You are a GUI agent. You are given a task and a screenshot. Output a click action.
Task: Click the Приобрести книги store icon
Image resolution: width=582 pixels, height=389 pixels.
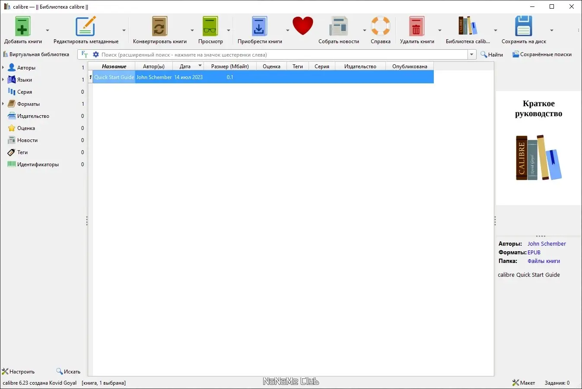259,26
